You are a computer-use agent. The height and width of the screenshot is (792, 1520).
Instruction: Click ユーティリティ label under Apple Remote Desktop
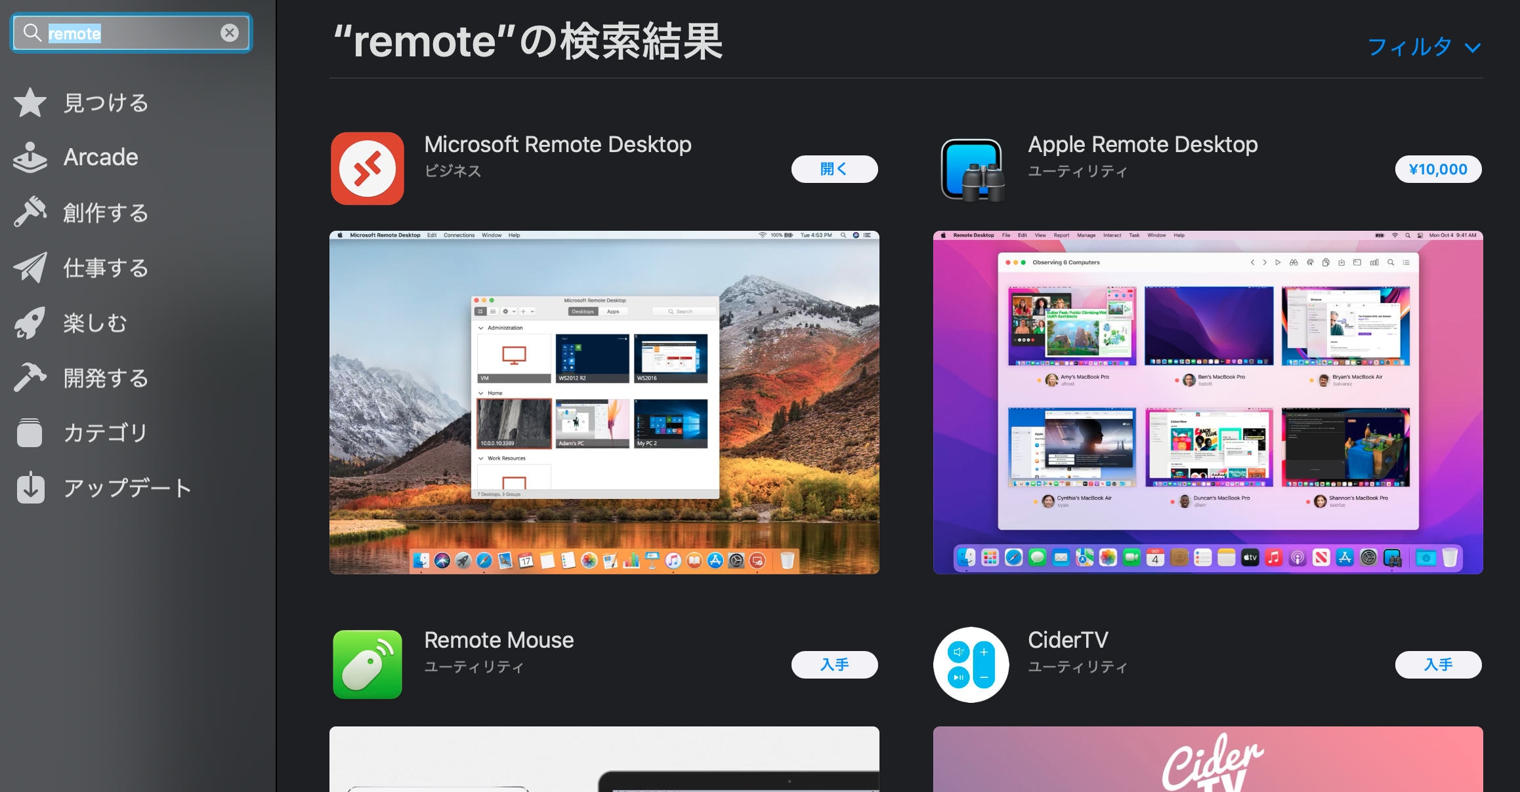1078,171
